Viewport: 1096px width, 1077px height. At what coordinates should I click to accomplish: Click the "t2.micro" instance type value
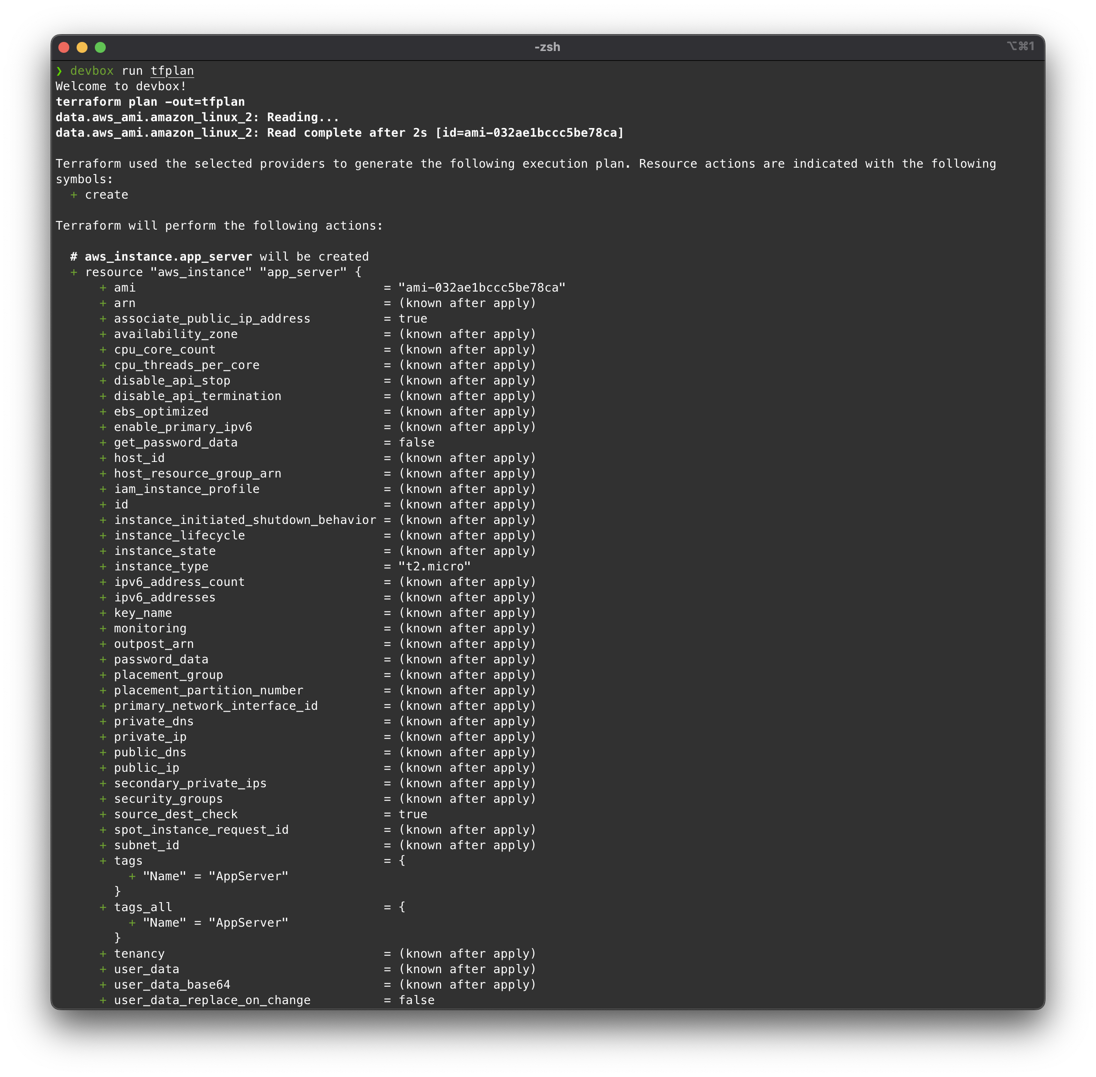click(x=434, y=566)
